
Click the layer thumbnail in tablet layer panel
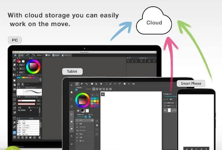pyautogui.click(x=169, y=110)
